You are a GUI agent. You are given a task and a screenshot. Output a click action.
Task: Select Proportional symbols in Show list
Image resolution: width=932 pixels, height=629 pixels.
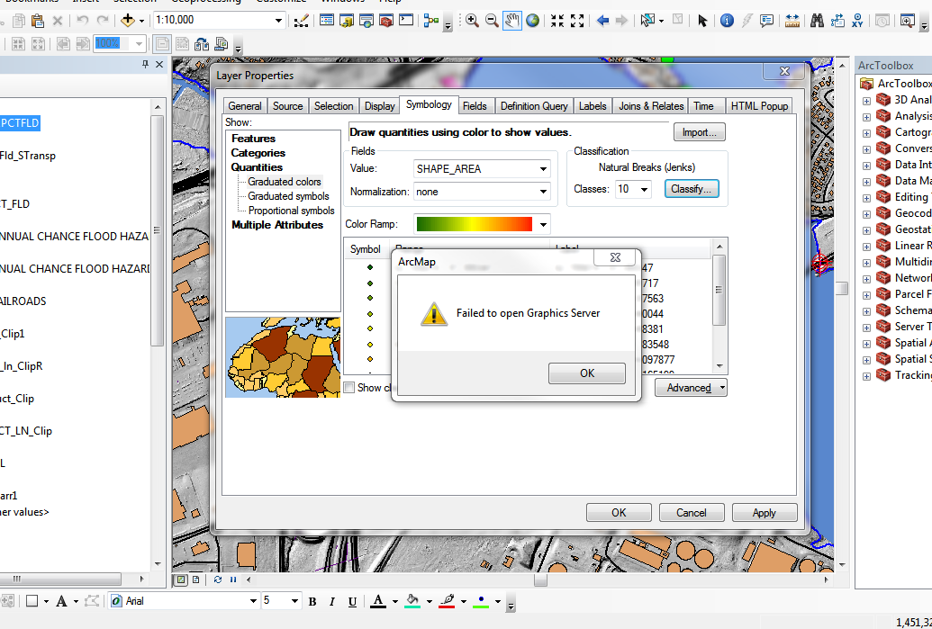pos(291,211)
